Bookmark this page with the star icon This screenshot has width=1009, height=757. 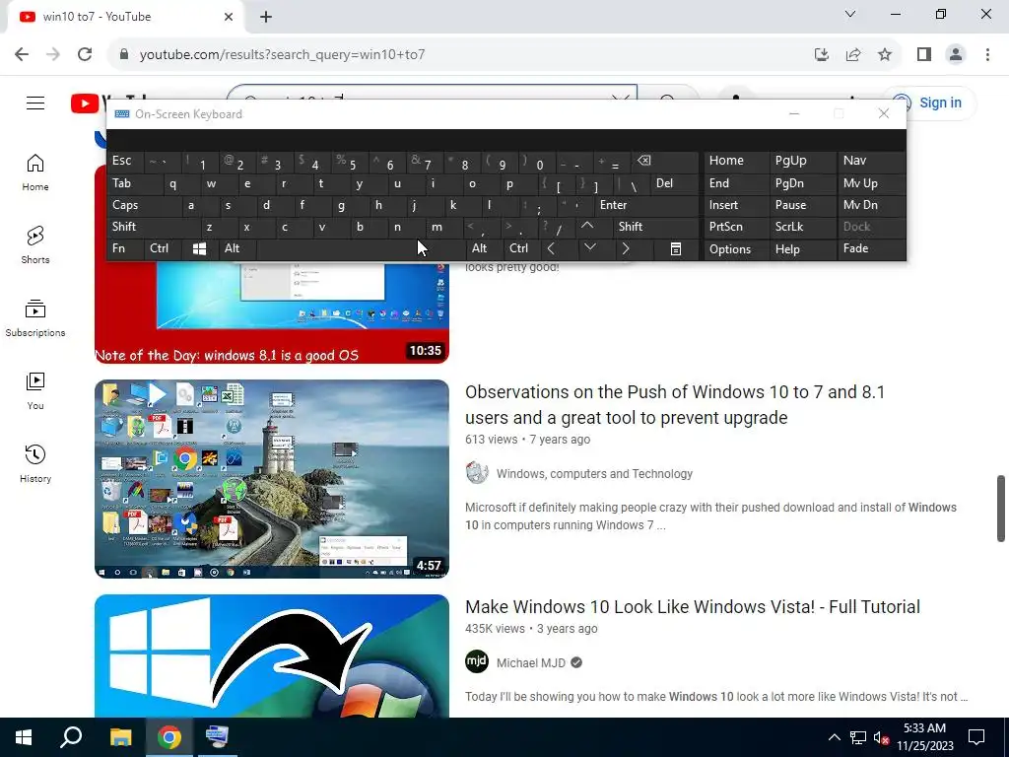885,55
